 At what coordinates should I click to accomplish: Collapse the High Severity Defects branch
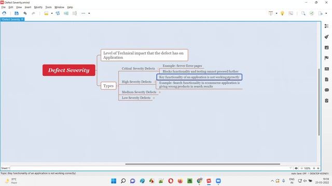click(155, 82)
